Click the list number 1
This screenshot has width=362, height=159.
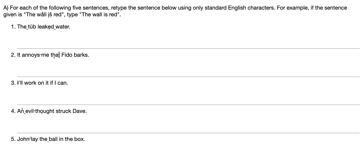coord(13,27)
